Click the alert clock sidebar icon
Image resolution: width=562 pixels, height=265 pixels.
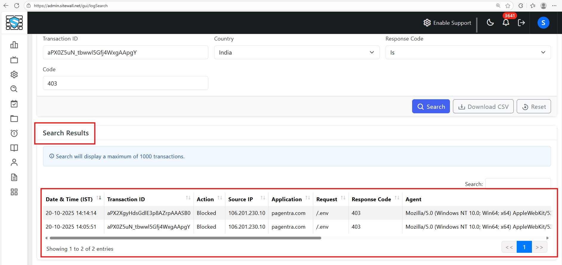14,133
